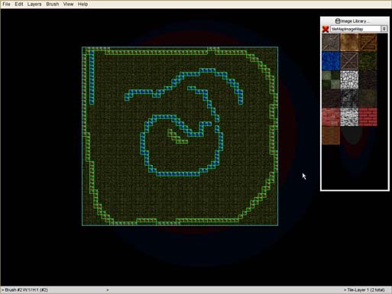392x294 pixels.
Task: Select the gray crate tile with a diagonal
Action: click(331, 42)
